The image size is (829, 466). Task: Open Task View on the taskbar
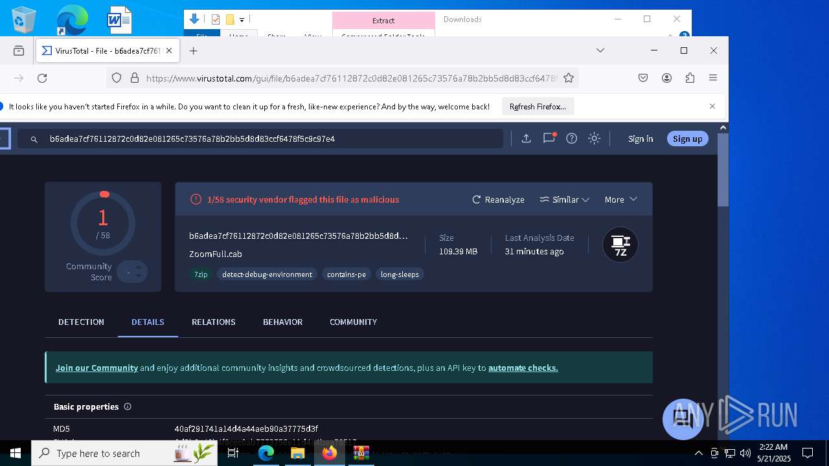(233, 453)
